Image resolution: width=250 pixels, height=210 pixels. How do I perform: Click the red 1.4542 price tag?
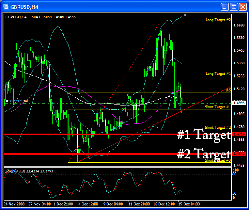coord(239,154)
